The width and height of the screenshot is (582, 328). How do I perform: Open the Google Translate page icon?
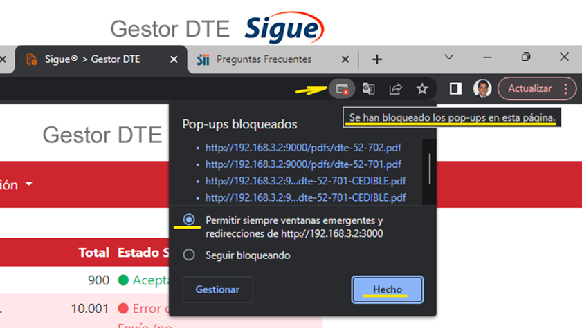click(369, 89)
